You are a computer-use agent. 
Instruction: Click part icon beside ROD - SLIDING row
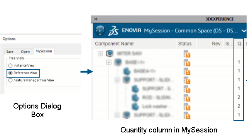(x=135, y=98)
